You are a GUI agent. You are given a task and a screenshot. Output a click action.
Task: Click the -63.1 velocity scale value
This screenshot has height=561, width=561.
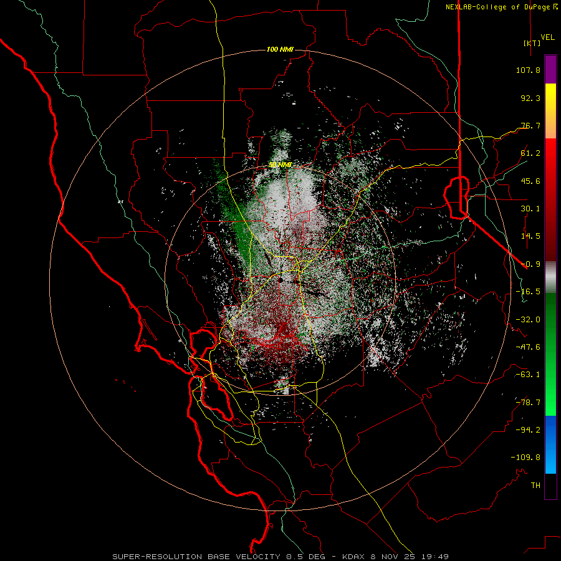pos(528,375)
